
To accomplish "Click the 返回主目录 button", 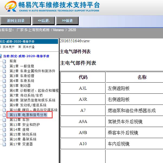I will coord(15,21).
